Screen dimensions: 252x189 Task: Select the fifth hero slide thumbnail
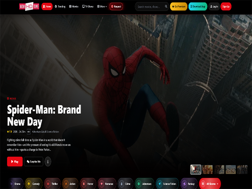point(242,169)
